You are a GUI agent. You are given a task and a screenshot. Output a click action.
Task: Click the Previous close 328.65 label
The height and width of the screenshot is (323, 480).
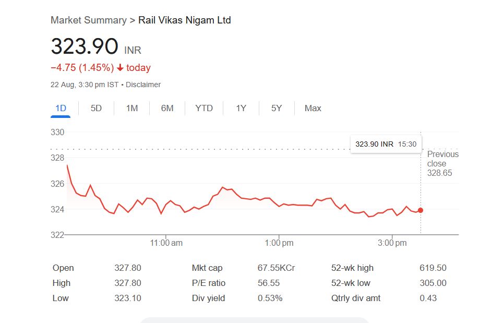(x=442, y=163)
